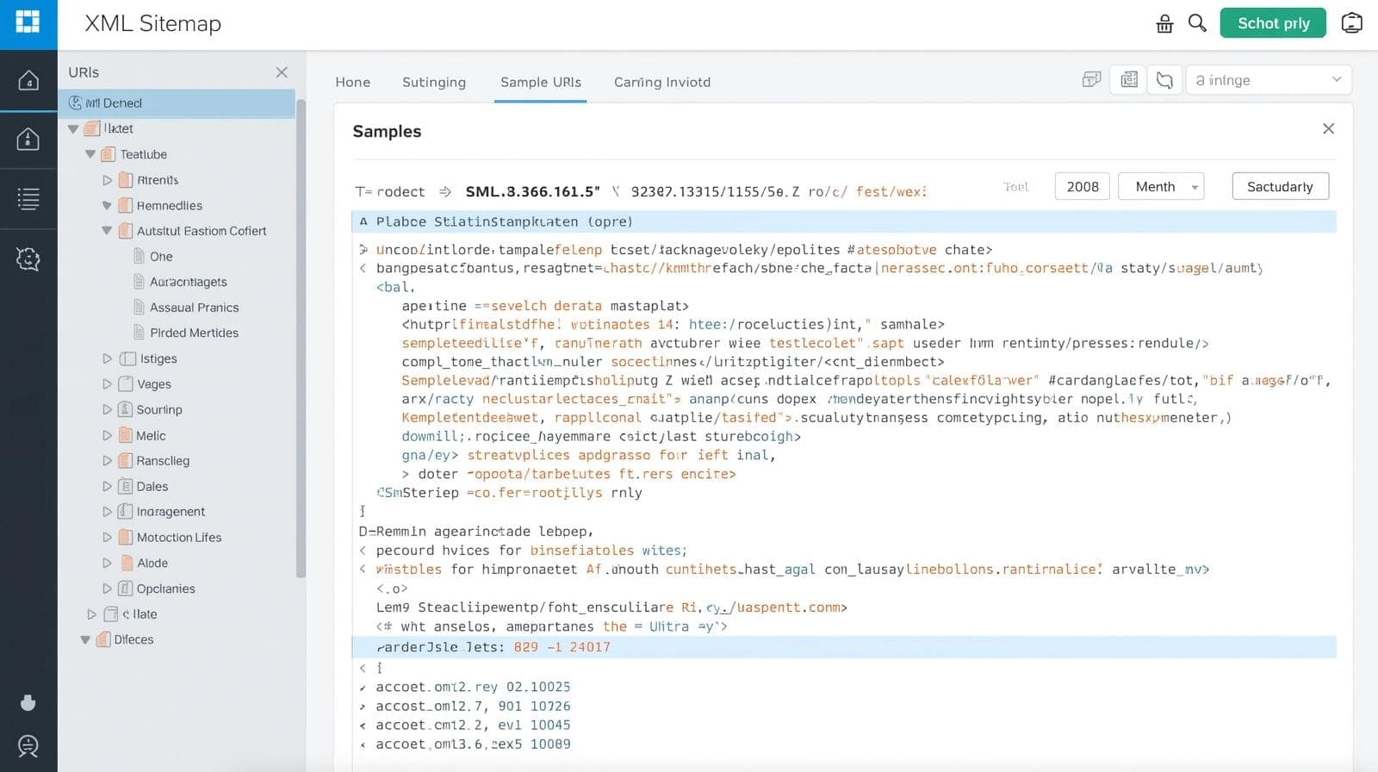Click the URIs panel scrollbar
The image size is (1378, 772).
coord(301,338)
